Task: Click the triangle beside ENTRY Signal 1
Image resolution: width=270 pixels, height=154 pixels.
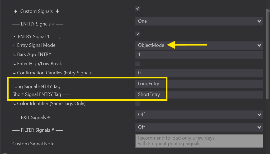Action: (14, 37)
